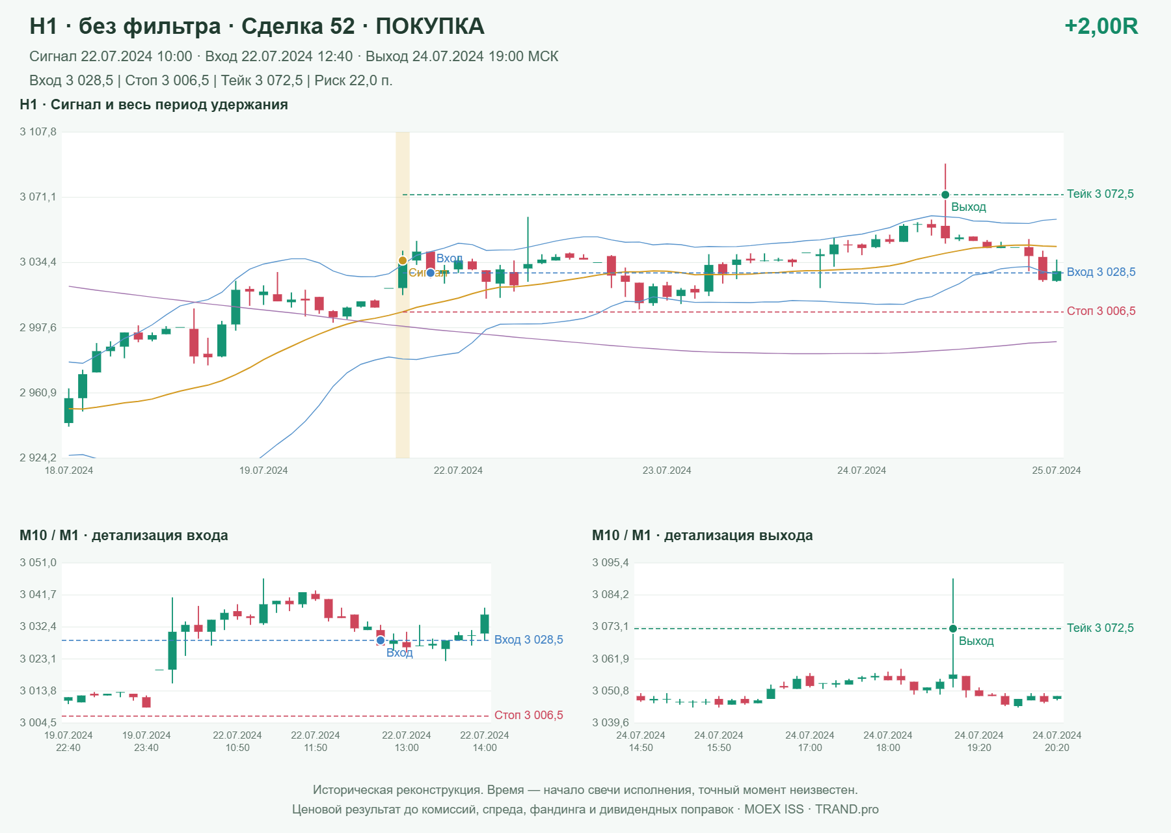The height and width of the screenshot is (833, 1171).
Task: Click the '22.07.2024 13:00' time label
Action: (407, 741)
